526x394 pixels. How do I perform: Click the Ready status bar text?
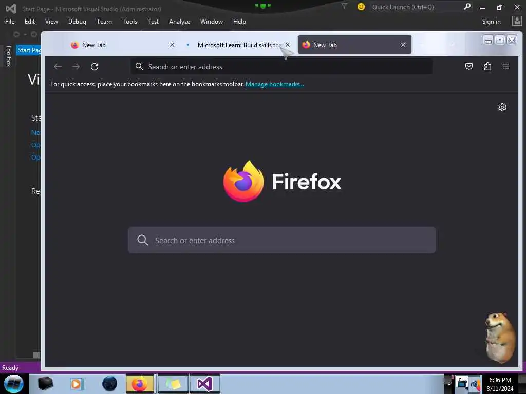(10, 367)
